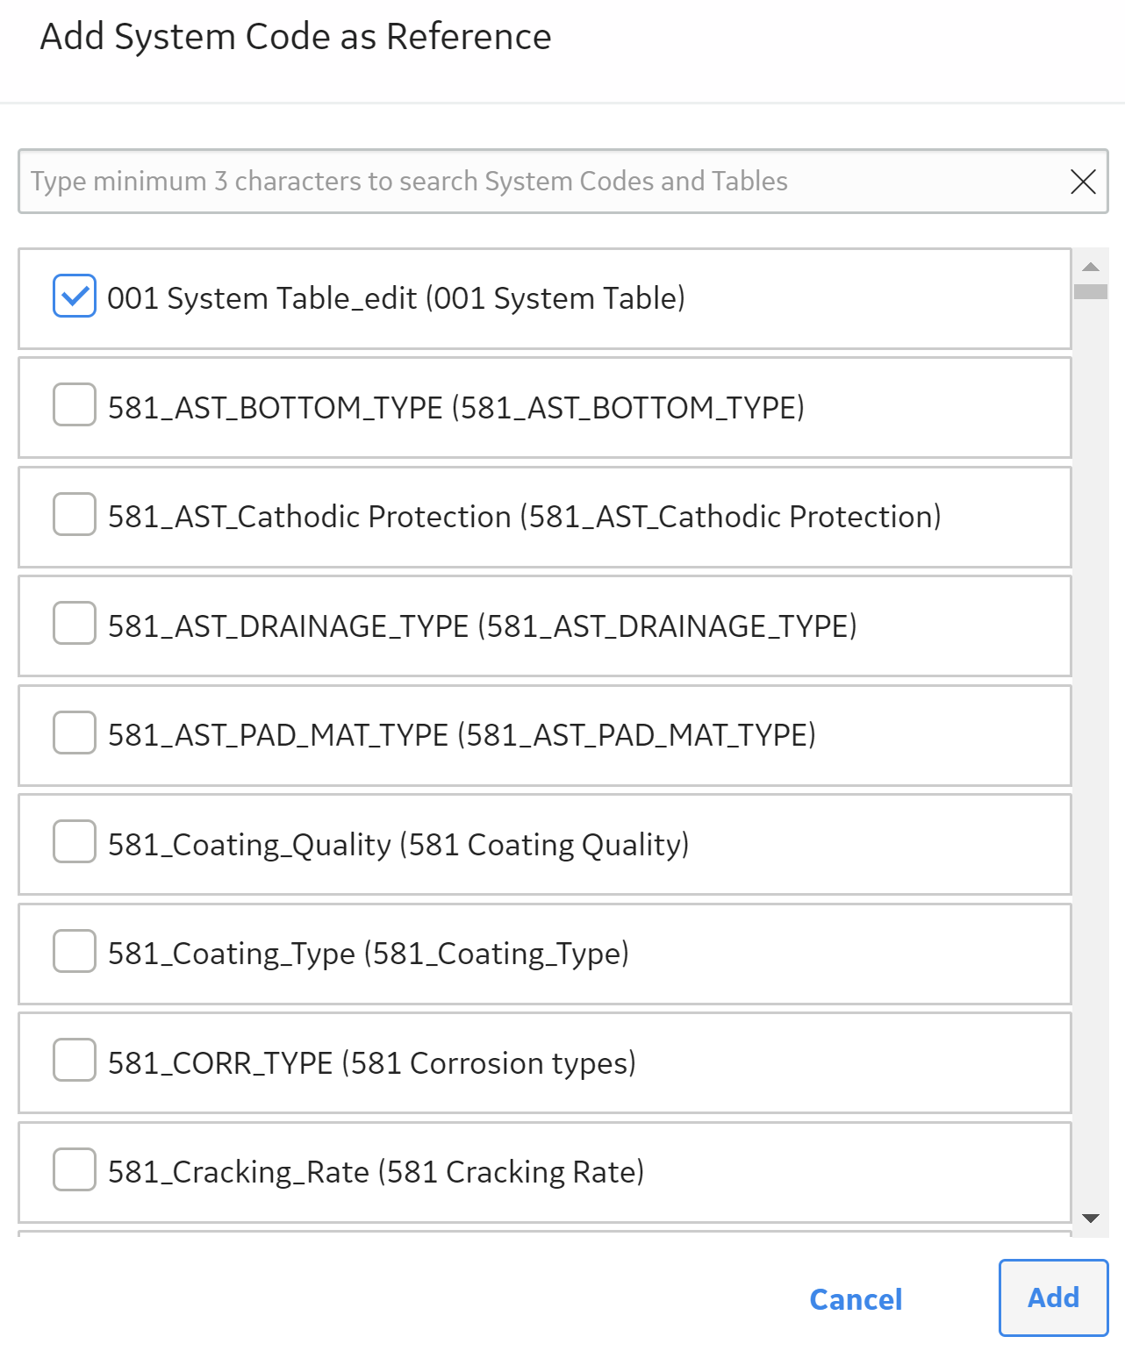This screenshot has width=1125, height=1351.
Task: Tick the 581_CORR_TYPE checkbox
Action: point(75,1060)
